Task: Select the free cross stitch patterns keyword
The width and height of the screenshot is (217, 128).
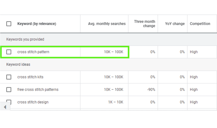Action: [38, 90]
